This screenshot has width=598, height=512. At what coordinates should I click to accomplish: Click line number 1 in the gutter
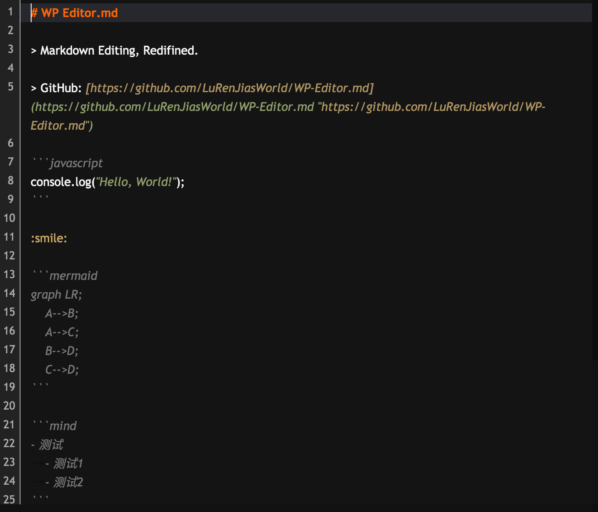point(11,12)
